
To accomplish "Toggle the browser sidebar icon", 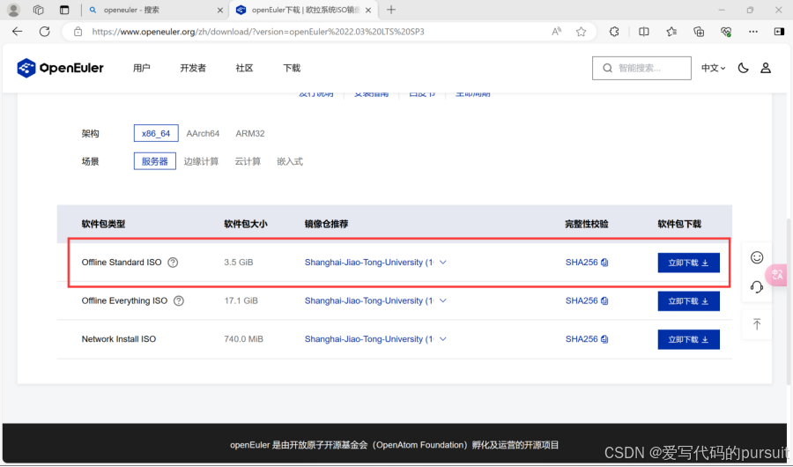I will (x=779, y=32).
